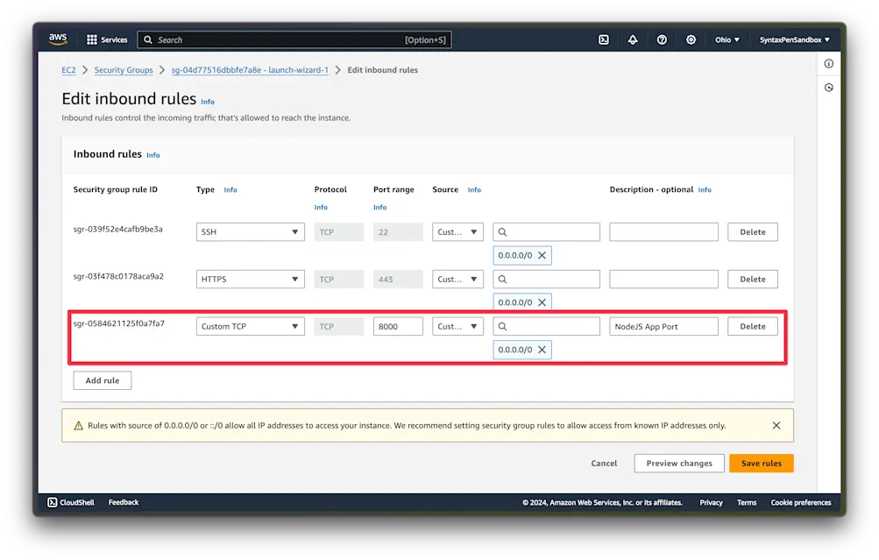Screen dimensions: 879x560
Task: Open the help question mark icon
Action: (662, 39)
